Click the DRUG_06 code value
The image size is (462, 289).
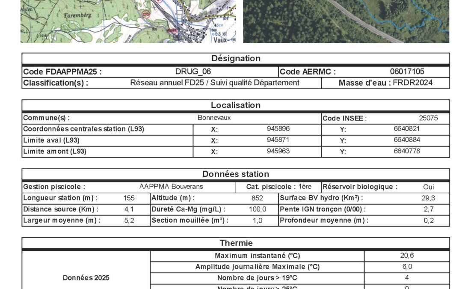click(x=193, y=72)
